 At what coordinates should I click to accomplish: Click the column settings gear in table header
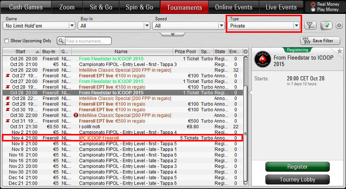tap(245, 52)
